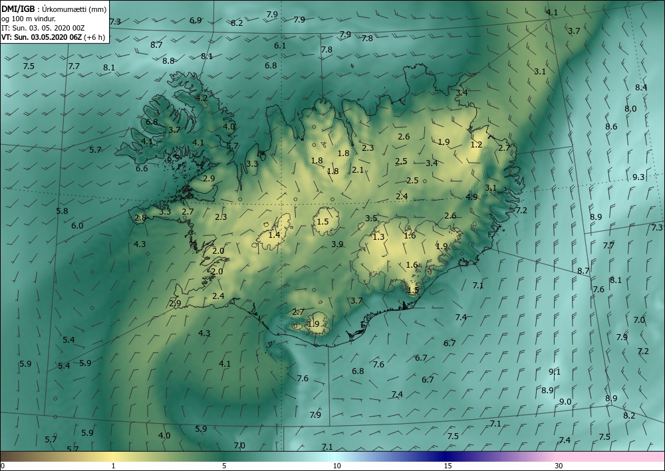The image size is (665, 471).
Task: Click the valid time "VT: Sun. 03.05.2020 06Z"
Action: tap(41, 37)
